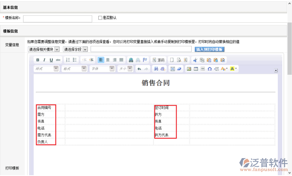The height and width of the screenshot is (176, 292).
Task: Switch to 源码 source view
Action: (158, 60)
